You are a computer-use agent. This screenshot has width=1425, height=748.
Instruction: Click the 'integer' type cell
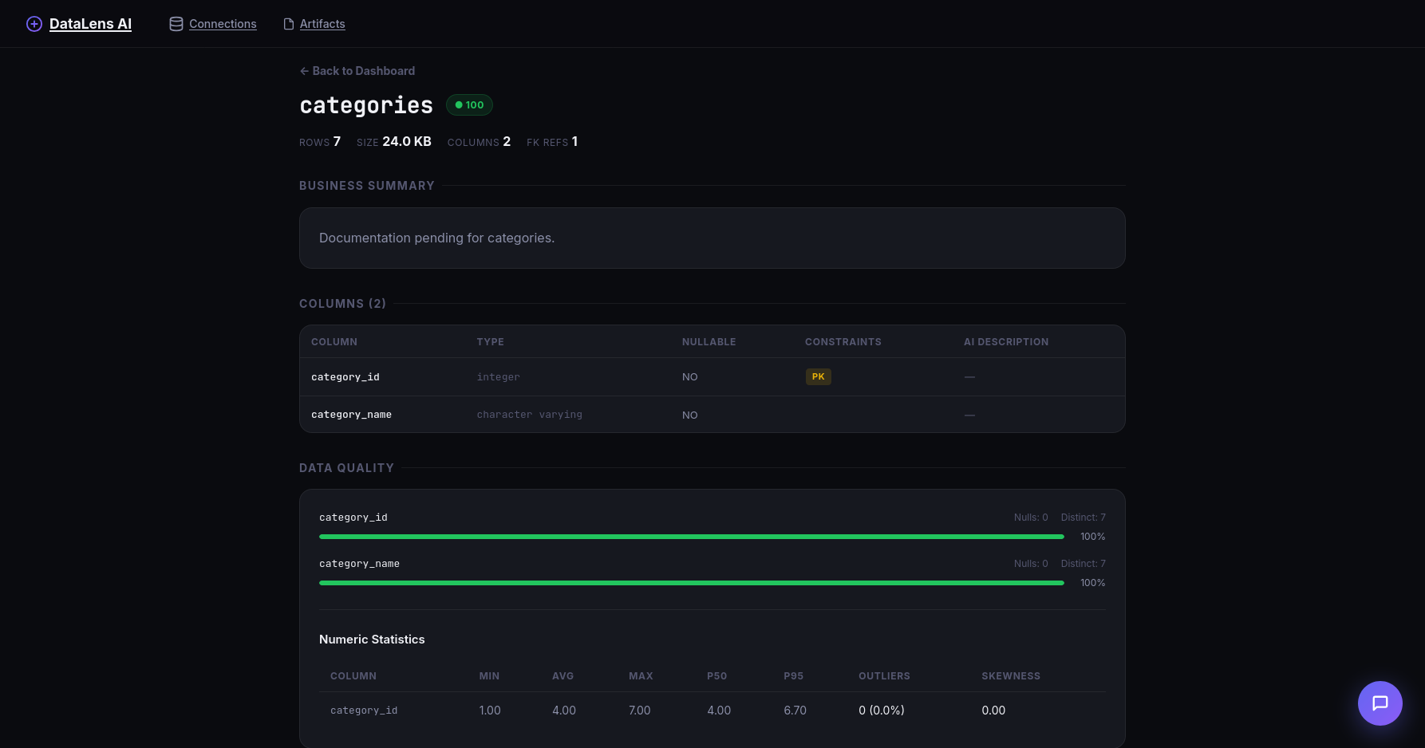tap(498, 377)
